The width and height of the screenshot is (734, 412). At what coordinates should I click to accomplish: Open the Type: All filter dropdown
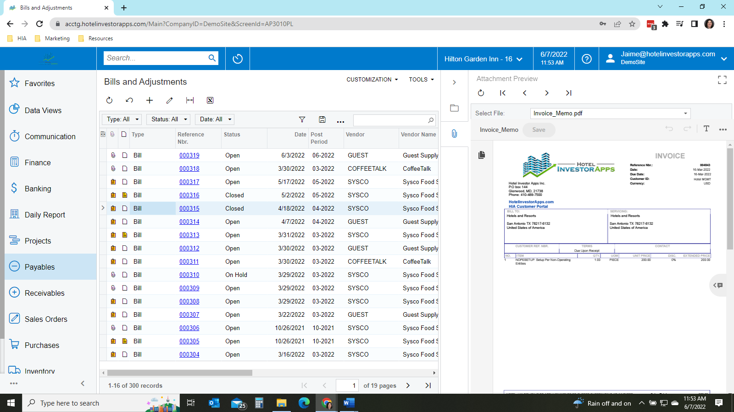click(x=122, y=119)
